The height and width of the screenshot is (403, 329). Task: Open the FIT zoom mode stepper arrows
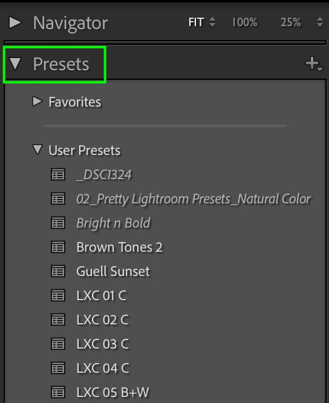212,22
